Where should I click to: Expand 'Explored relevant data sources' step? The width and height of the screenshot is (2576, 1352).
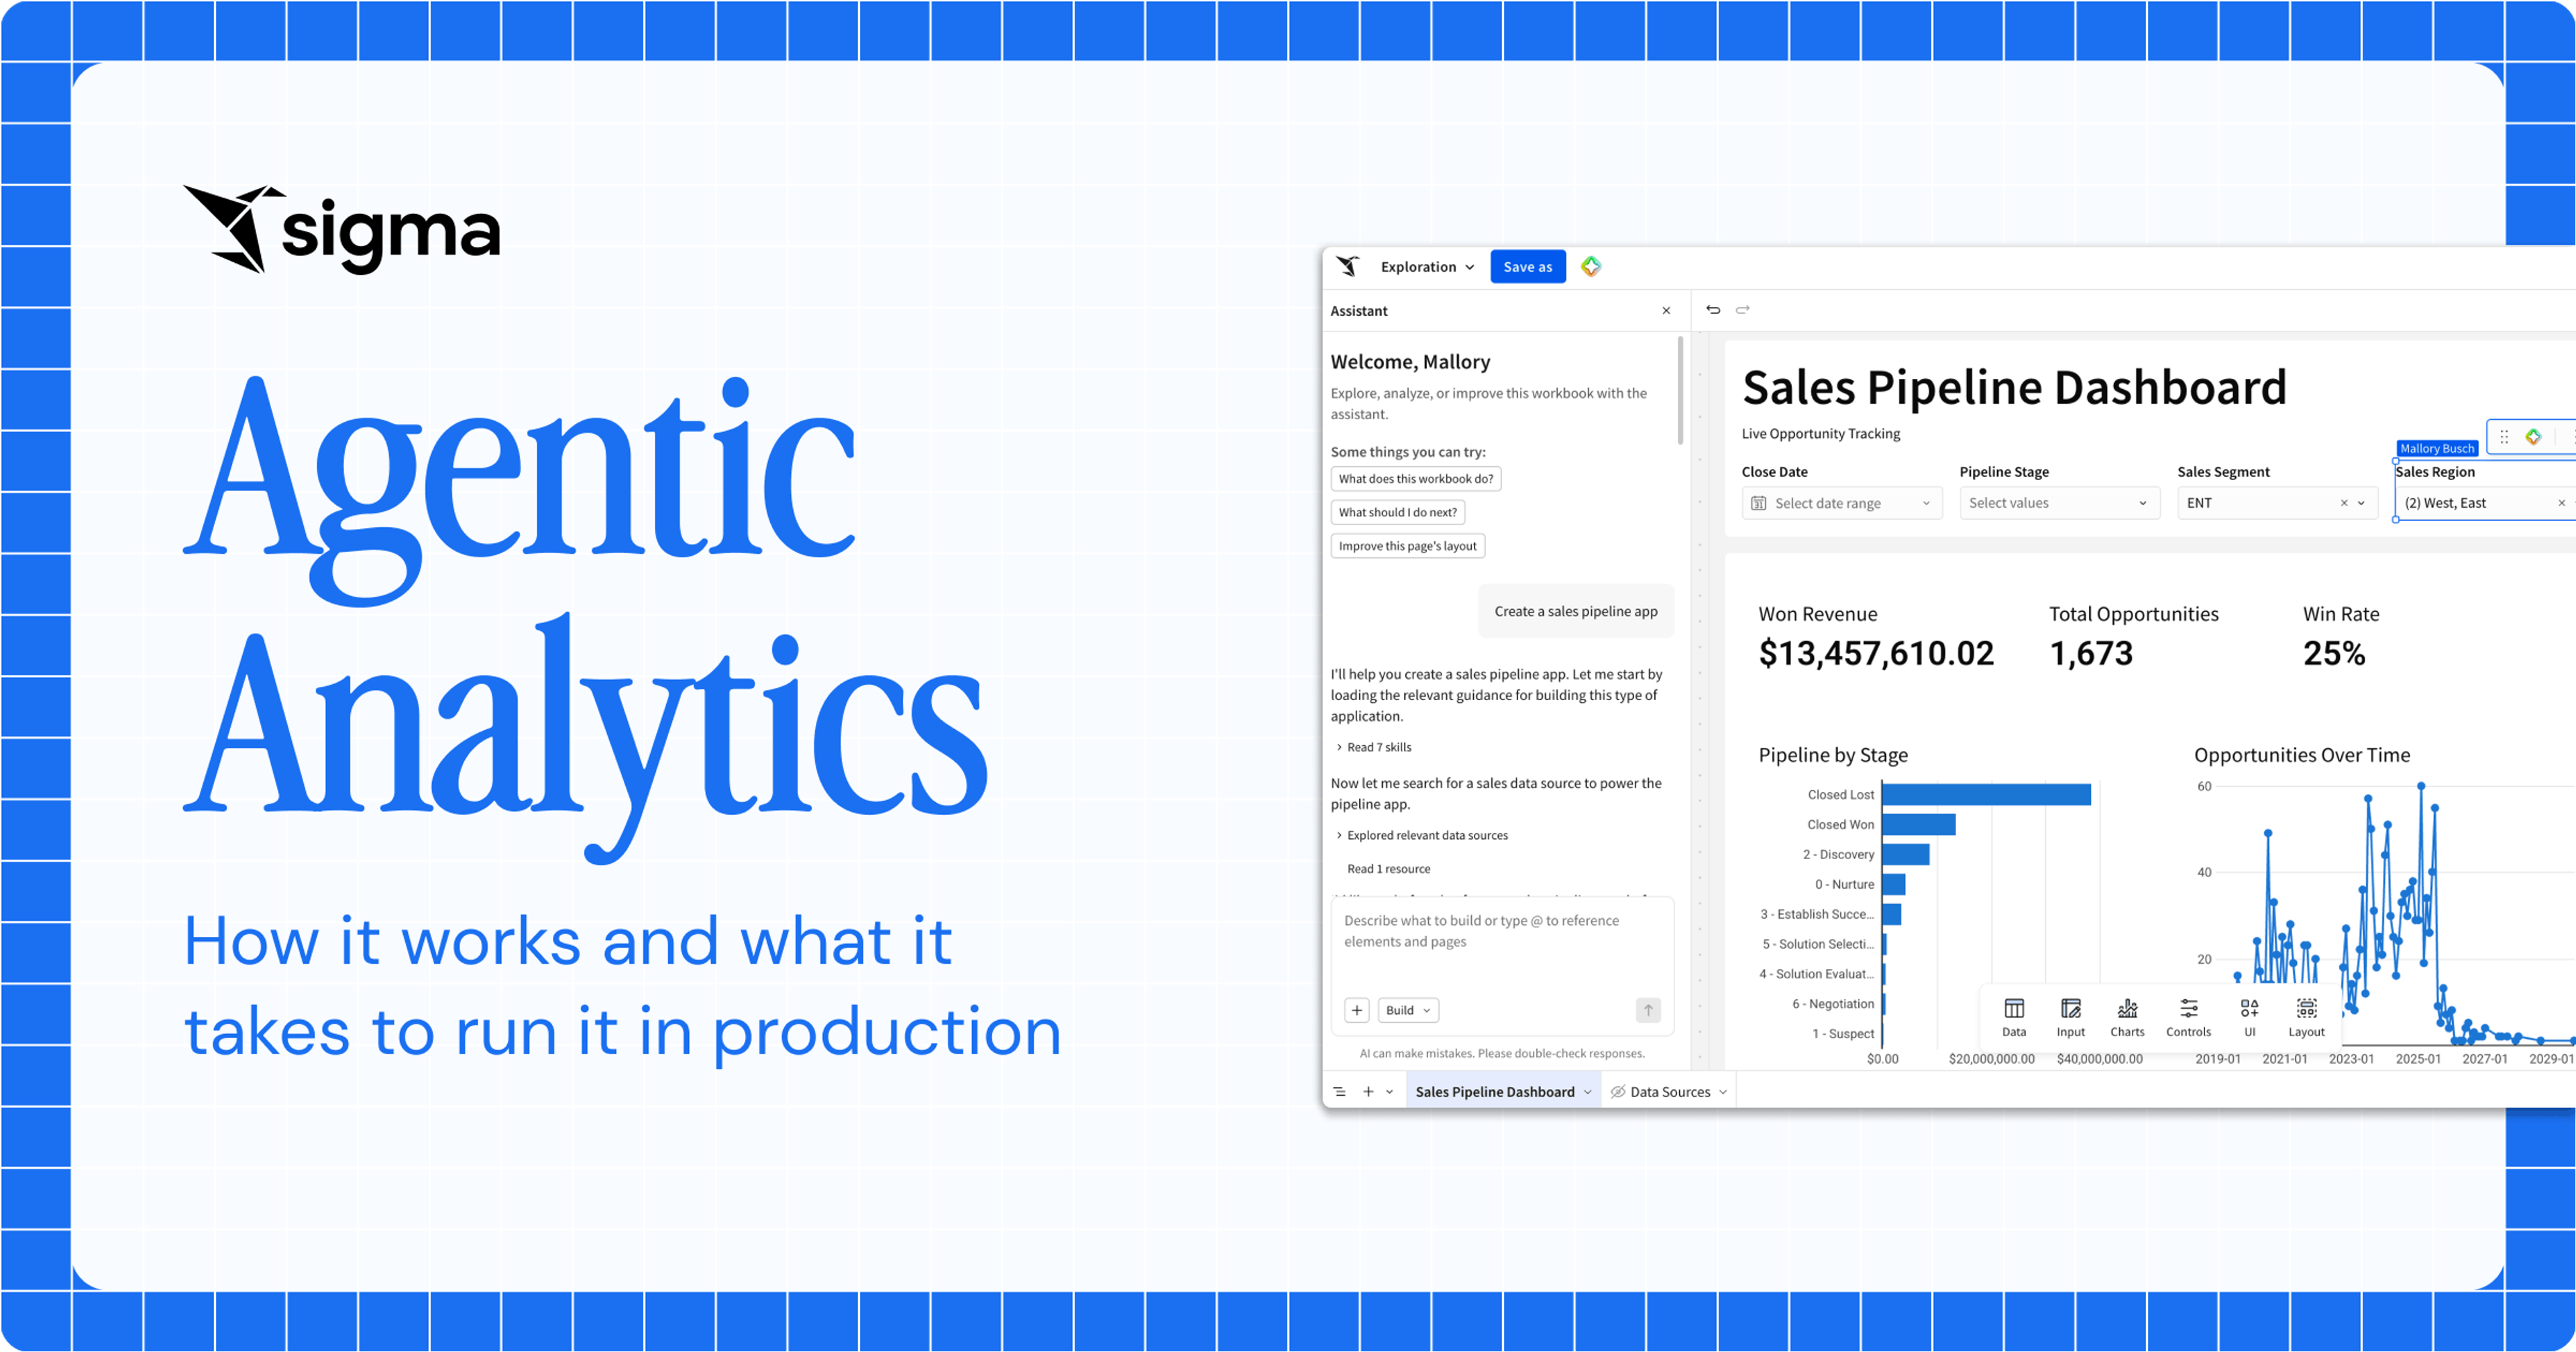(x=1422, y=835)
